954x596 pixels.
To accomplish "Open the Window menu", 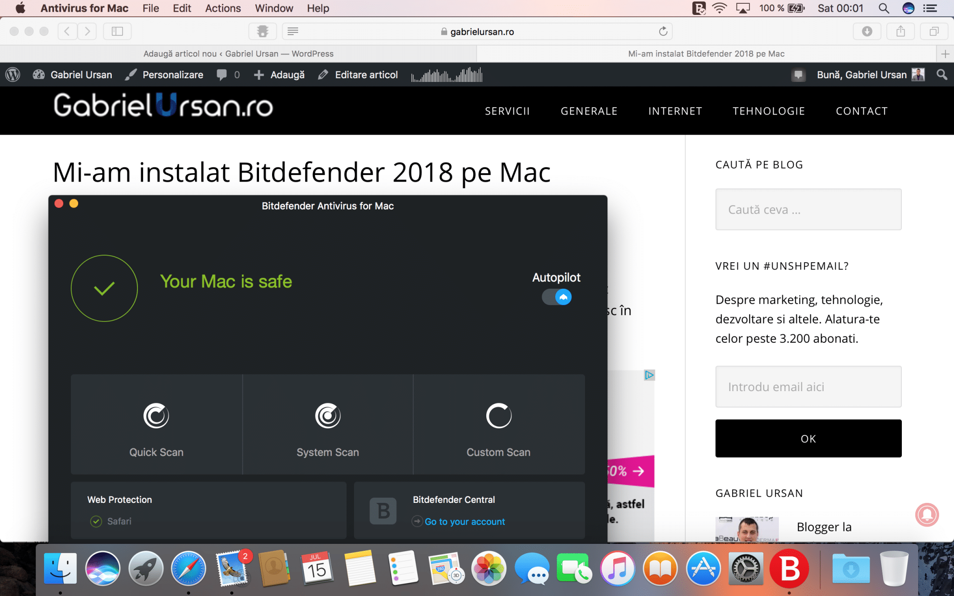I will 274,8.
